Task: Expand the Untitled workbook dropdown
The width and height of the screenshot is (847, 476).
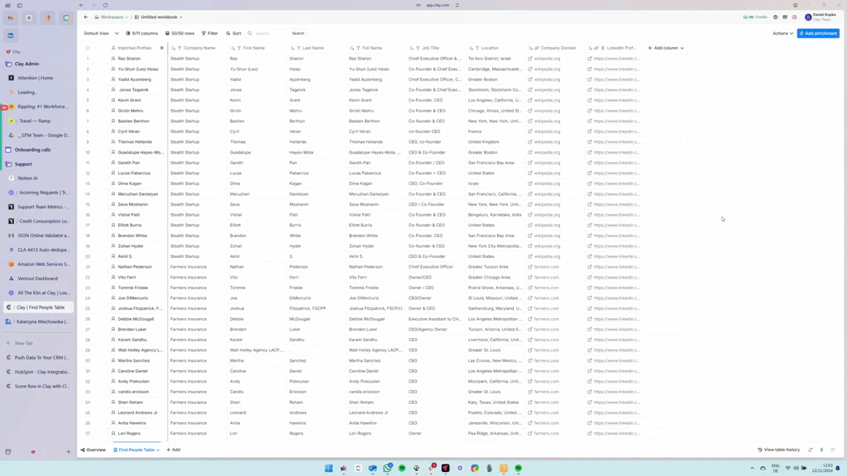Action: coord(160,17)
